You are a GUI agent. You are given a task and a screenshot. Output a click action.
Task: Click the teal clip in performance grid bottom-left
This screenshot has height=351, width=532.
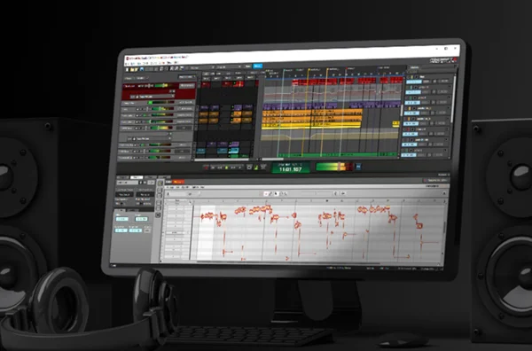(x=201, y=151)
